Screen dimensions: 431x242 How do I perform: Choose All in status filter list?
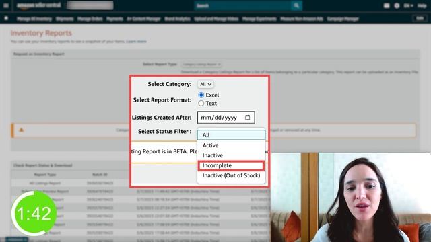[x=231, y=135]
